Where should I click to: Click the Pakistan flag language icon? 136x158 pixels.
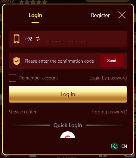point(115,146)
